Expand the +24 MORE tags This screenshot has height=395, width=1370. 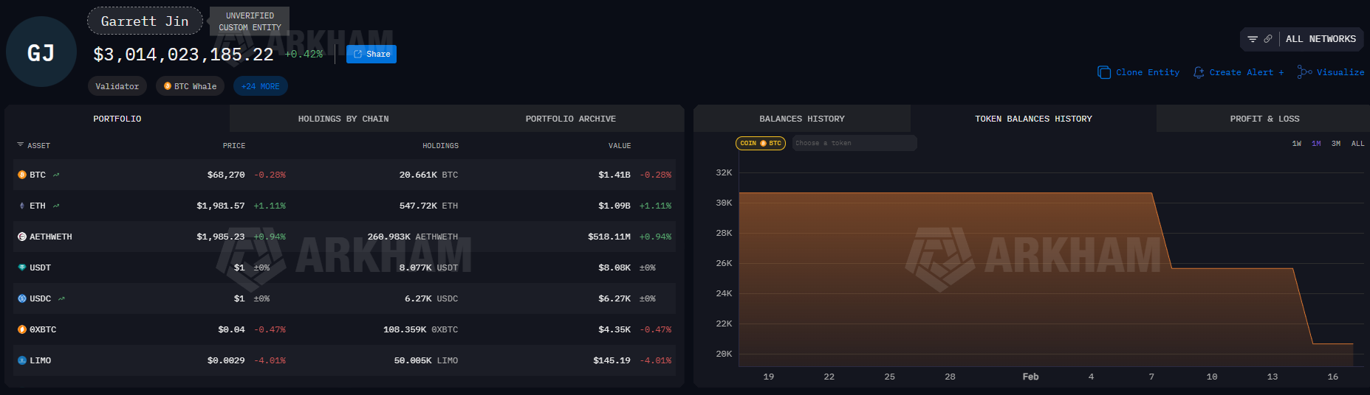point(261,86)
